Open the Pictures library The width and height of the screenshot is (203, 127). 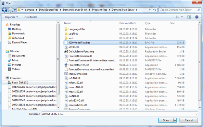tap(17, 65)
